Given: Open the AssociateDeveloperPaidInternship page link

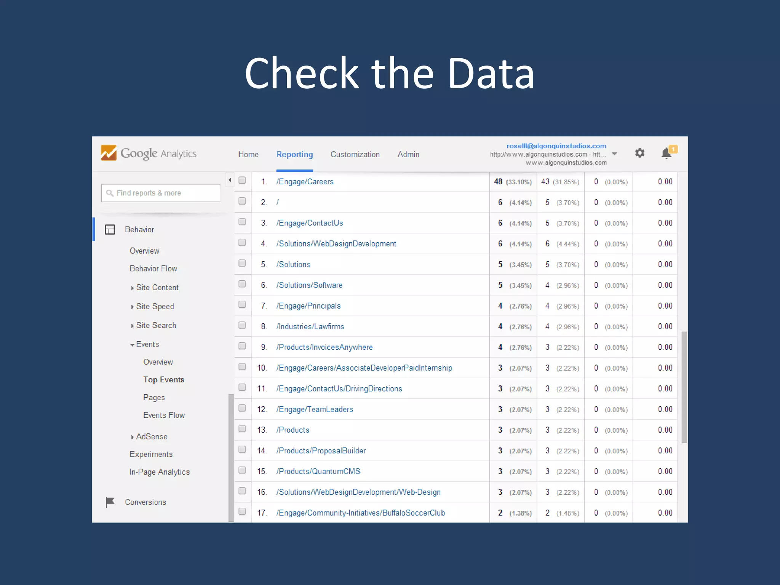Looking at the screenshot, I should coord(364,368).
